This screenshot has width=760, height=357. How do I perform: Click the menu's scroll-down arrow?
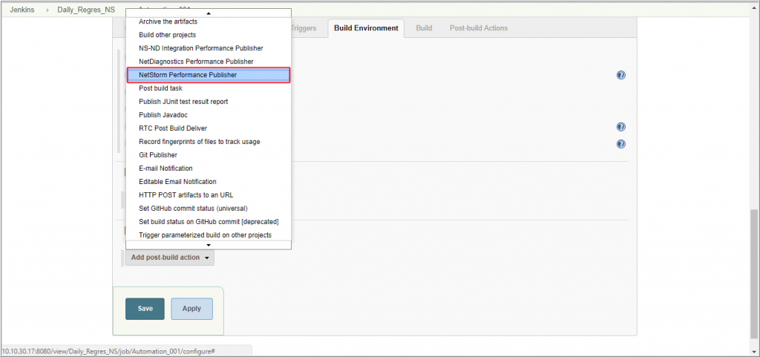[x=209, y=245]
